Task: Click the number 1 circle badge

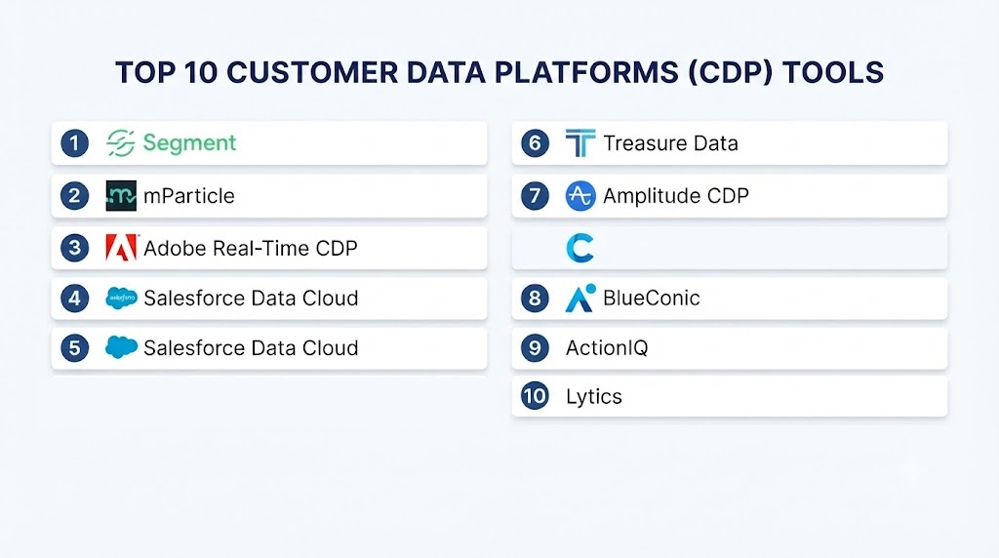Action: click(74, 142)
